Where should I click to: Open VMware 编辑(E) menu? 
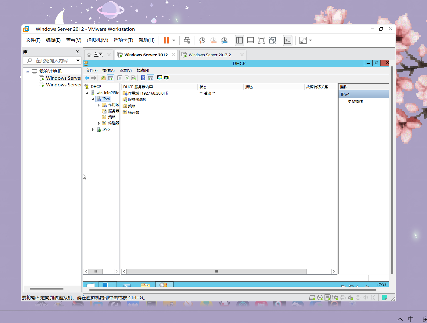click(x=53, y=40)
